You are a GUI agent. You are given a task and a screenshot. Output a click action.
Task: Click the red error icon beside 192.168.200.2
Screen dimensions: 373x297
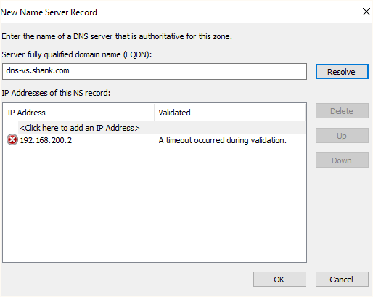(x=12, y=139)
